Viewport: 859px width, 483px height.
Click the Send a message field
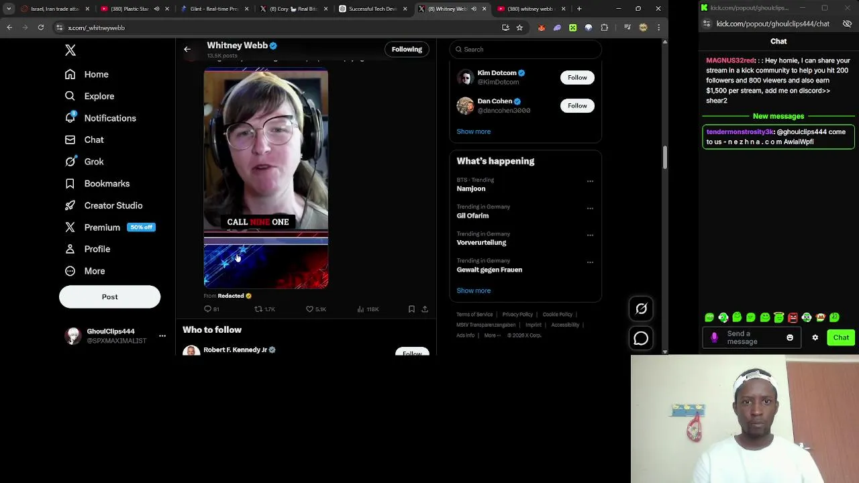point(750,337)
